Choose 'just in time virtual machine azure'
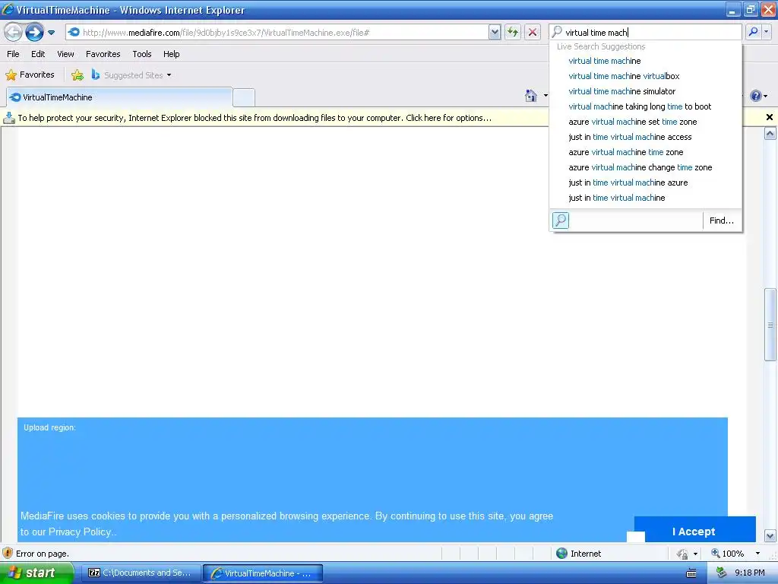Screen dimensions: 778x584 (x=628, y=182)
